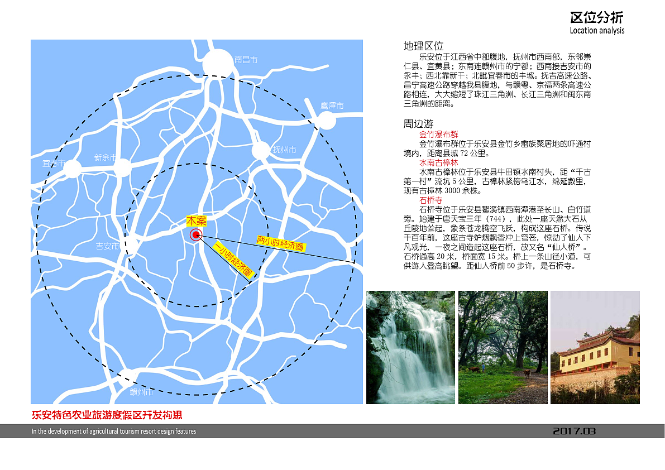Click the 金竹瀑布群 red link
The image size is (665, 470).
(x=438, y=134)
